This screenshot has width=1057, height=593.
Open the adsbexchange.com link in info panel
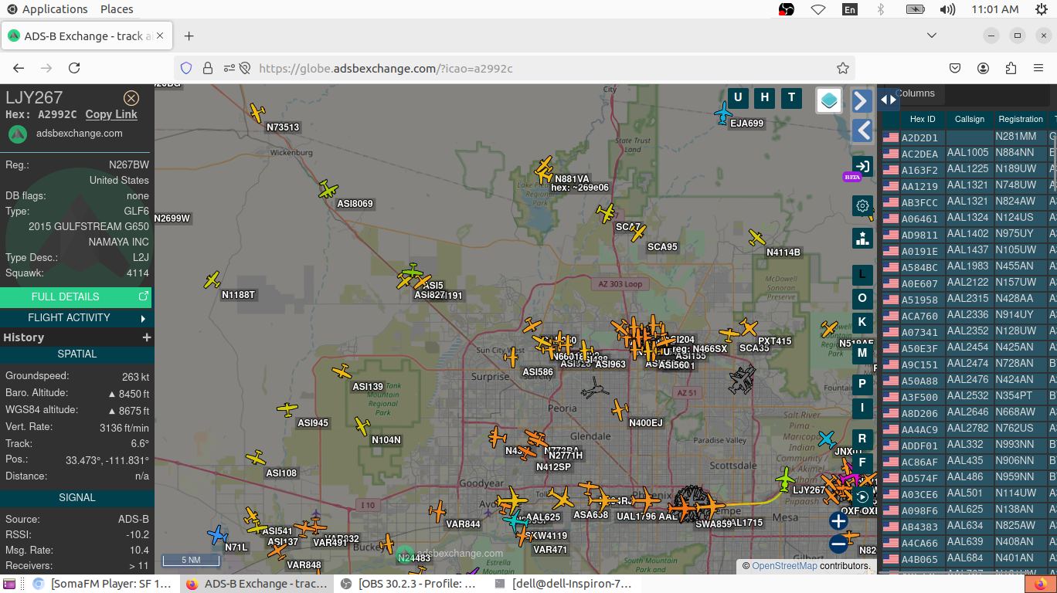80,134
